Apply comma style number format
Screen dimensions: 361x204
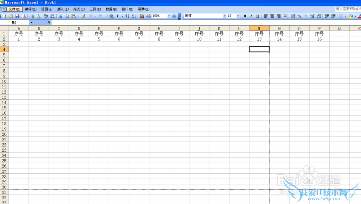tap(306, 16)
